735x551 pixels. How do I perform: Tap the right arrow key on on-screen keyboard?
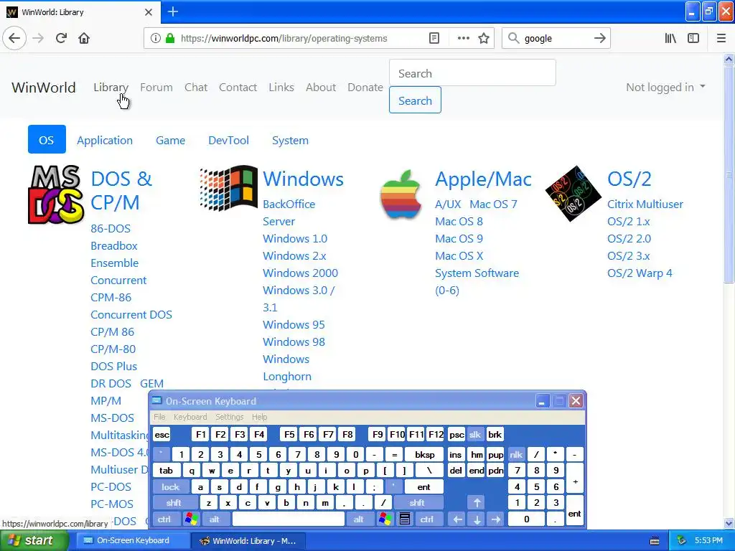pyautogui.click(x=495, y=519)
